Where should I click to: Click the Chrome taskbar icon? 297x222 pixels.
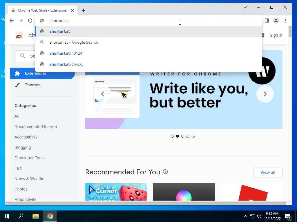point(50,216)
